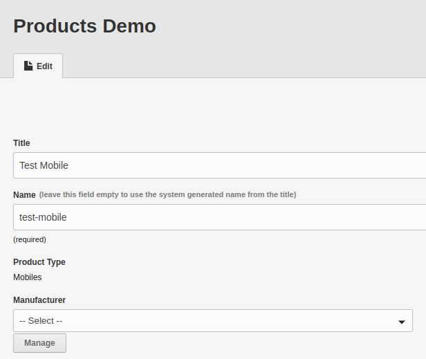Open the Manufacturer select dropdown
Screen dimensions: 426x359
tap(213, 320)
